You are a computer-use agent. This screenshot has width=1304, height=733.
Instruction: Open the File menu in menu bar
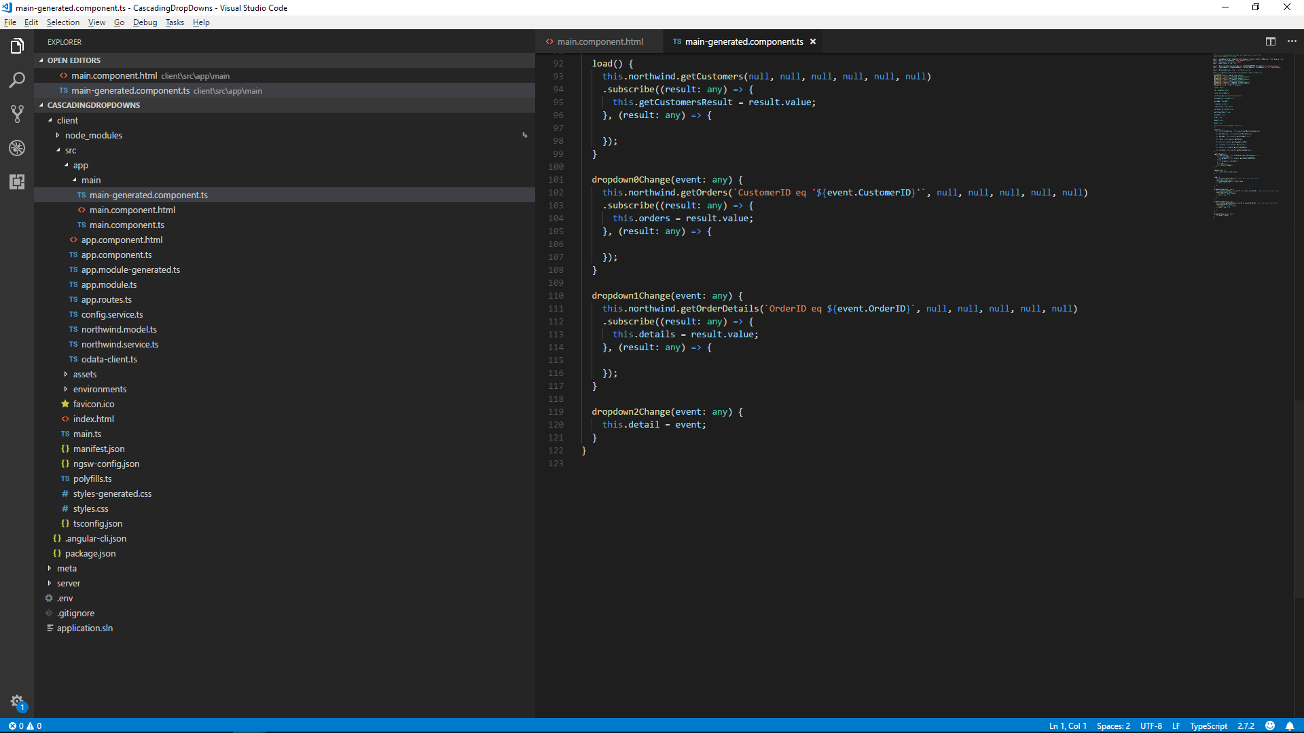click(12, 22)
